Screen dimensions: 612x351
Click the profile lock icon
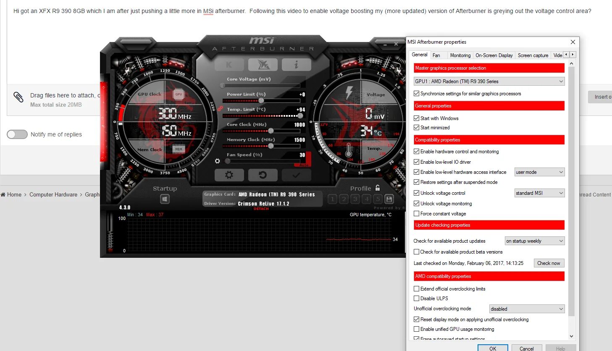tap(378, 188)
